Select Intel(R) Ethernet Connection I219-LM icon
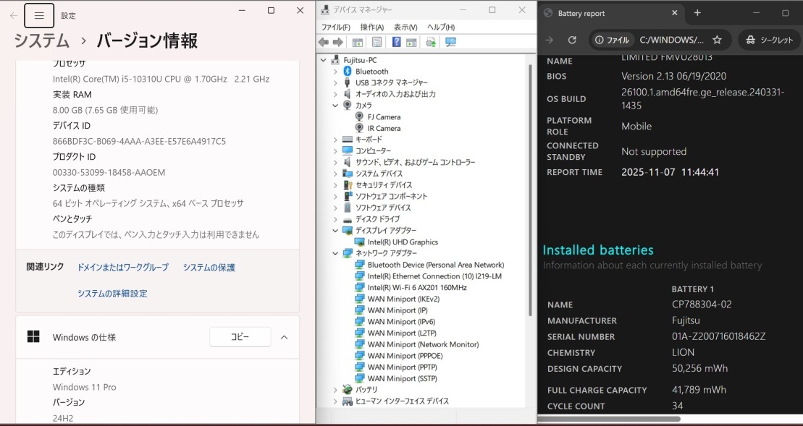This screenshot has height=426, width=803. point(360,276)
